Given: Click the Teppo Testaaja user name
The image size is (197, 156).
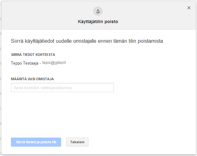Looking at the screenshot, I should point(25,63).
